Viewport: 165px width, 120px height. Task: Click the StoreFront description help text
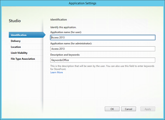[102, 67]
